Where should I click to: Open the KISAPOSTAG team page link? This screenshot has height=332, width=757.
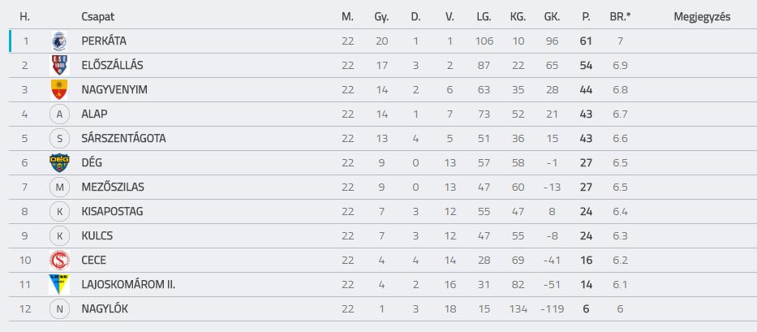[x=112, y=211]
